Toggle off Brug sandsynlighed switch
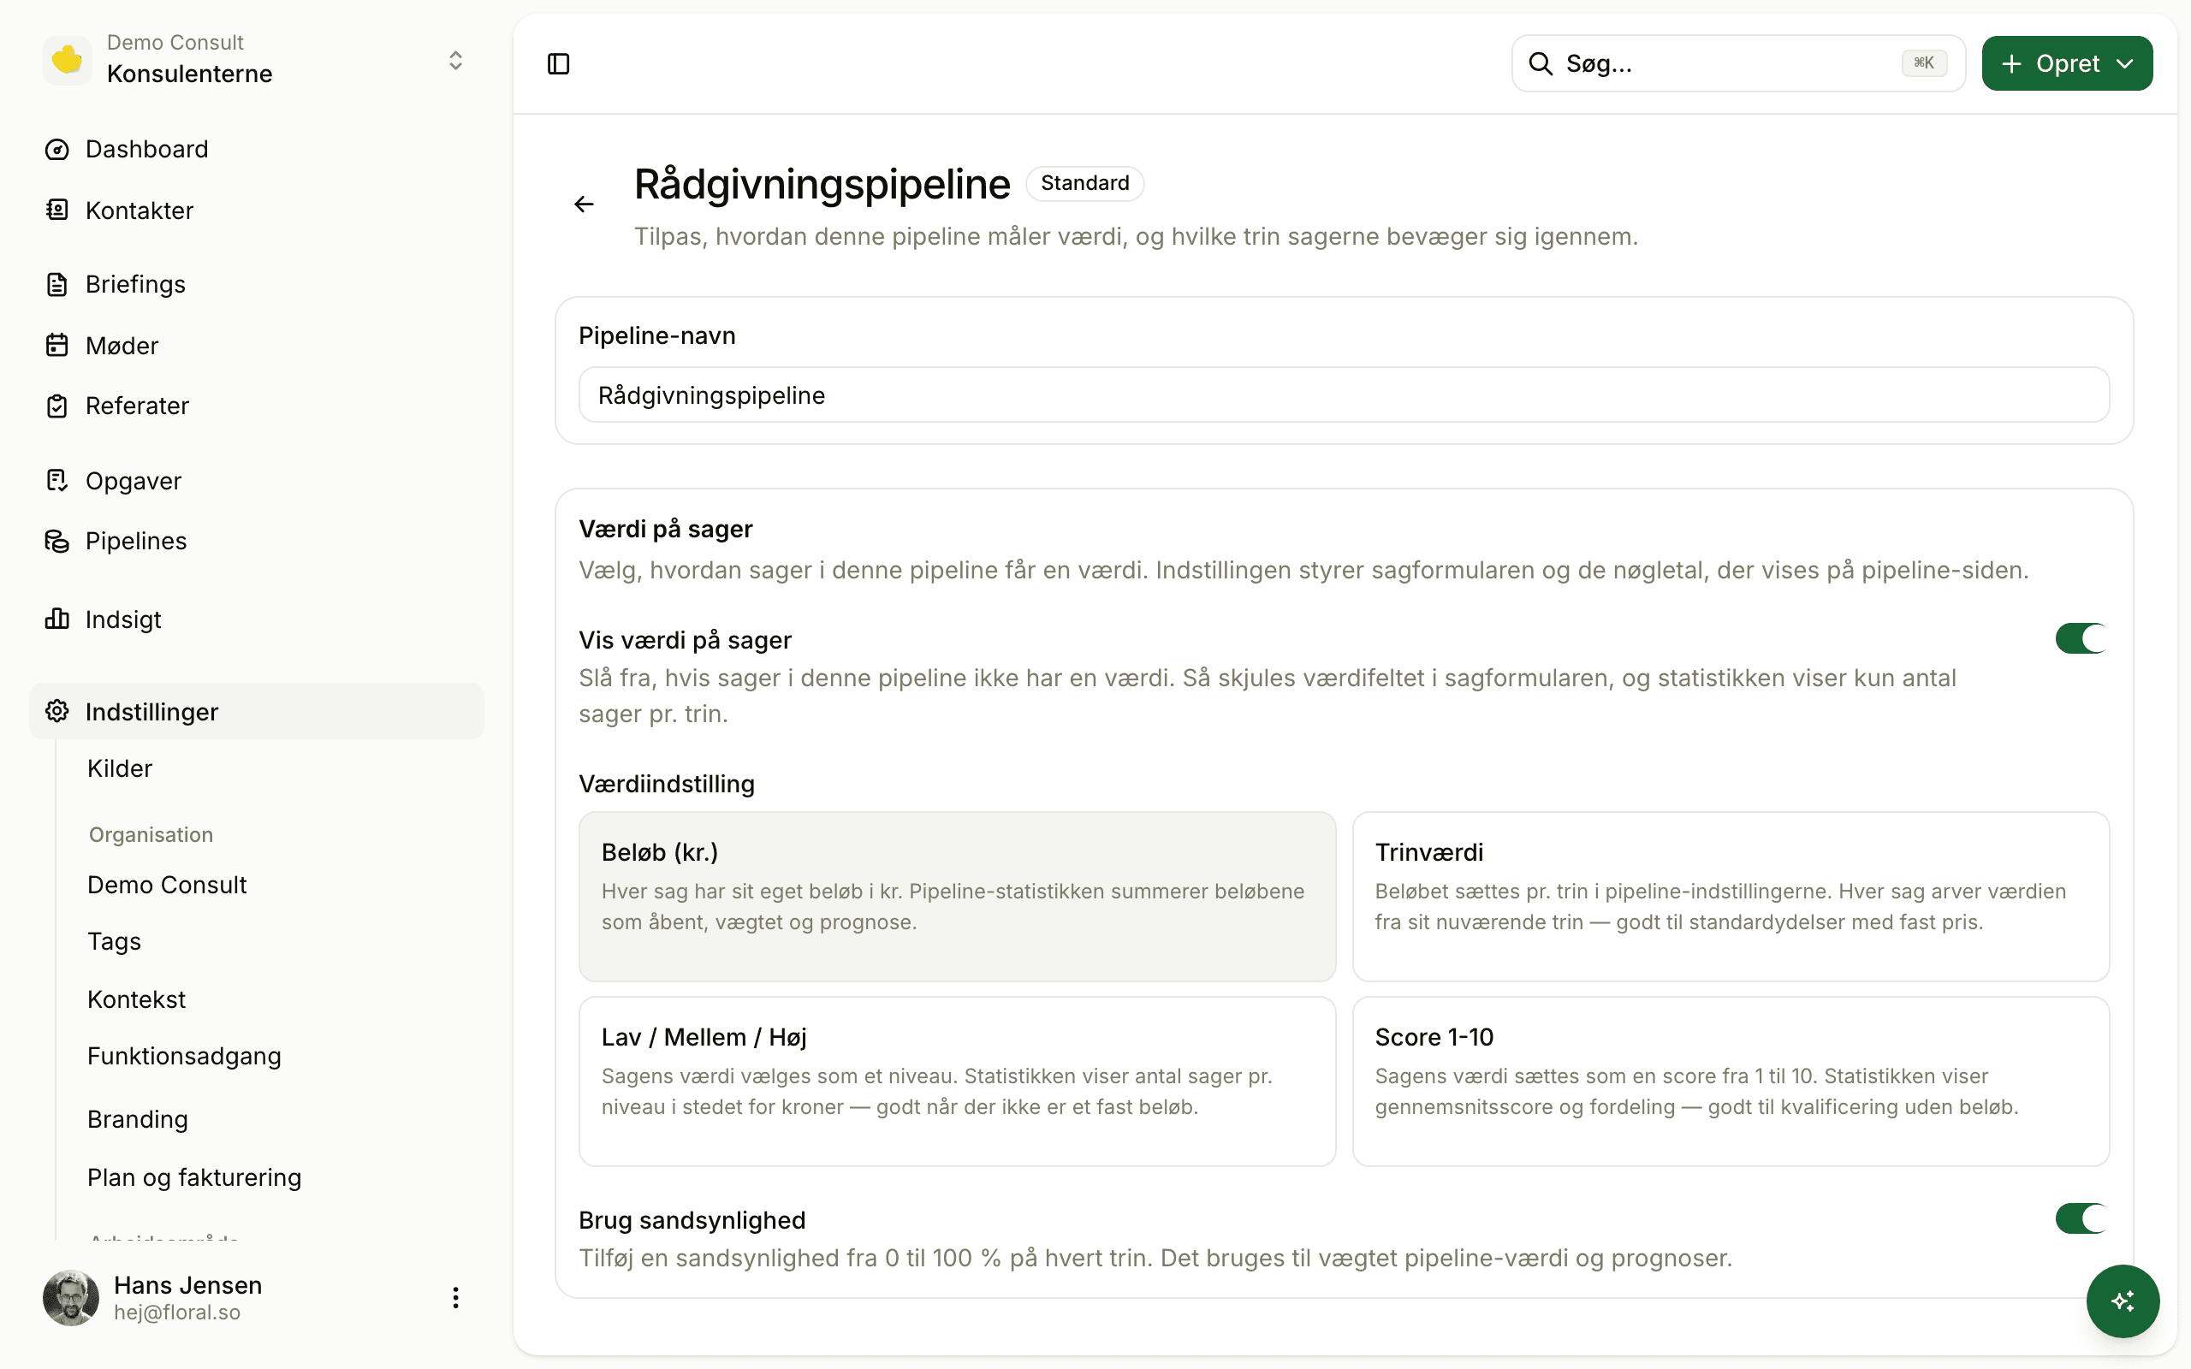2191x1369 pixels. 2081,1218
